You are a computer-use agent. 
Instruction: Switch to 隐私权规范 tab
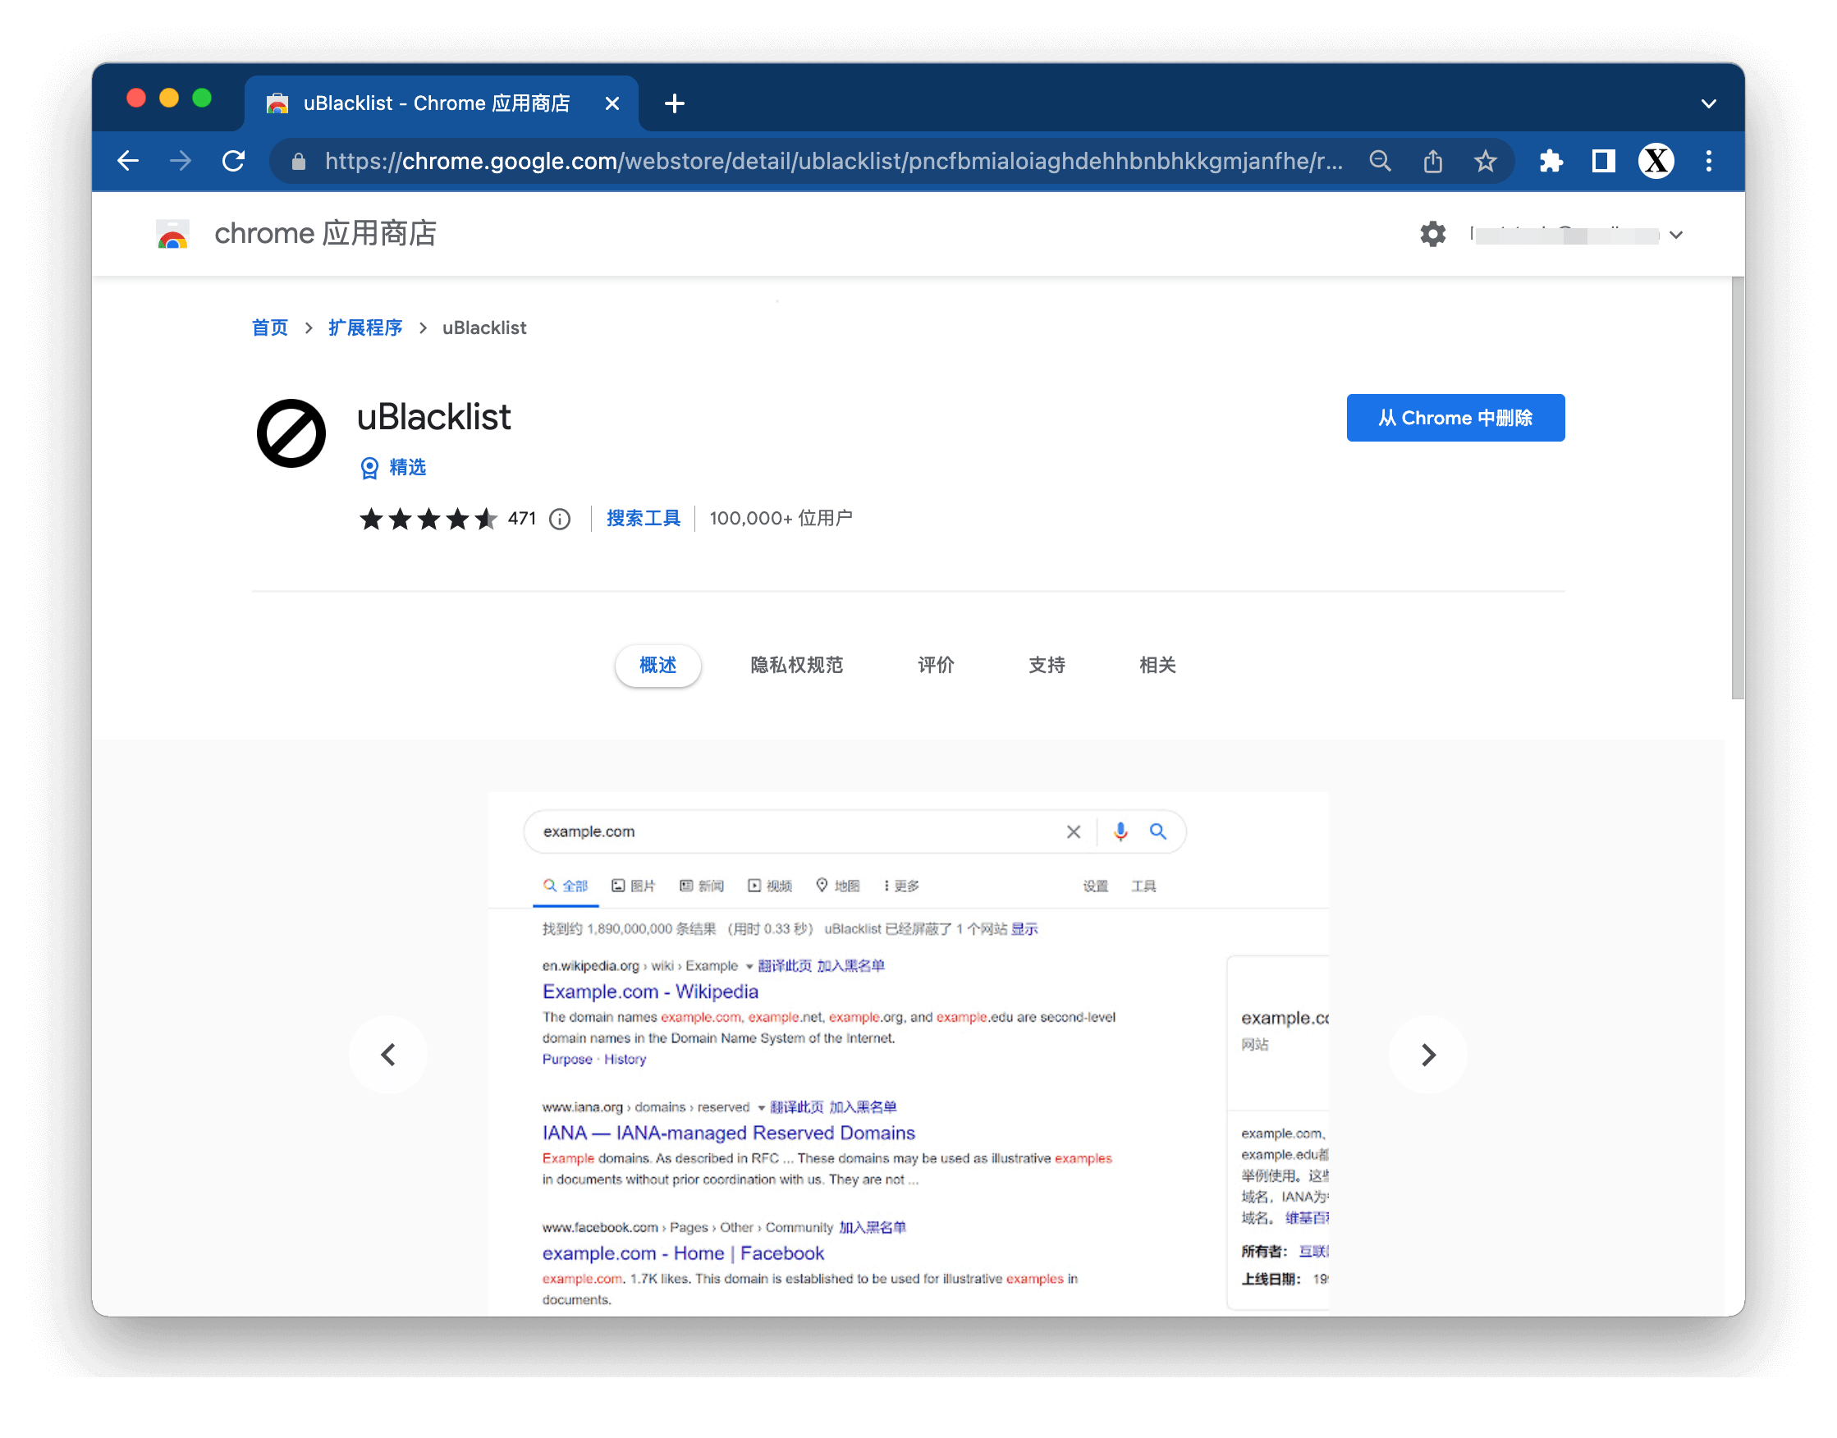pyautogui.click(x=796, y=665)
